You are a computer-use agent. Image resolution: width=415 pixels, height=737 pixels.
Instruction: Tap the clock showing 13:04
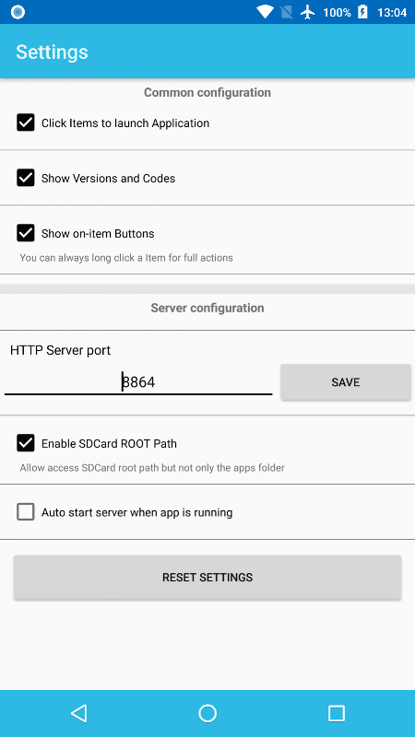tap(391, 13)
